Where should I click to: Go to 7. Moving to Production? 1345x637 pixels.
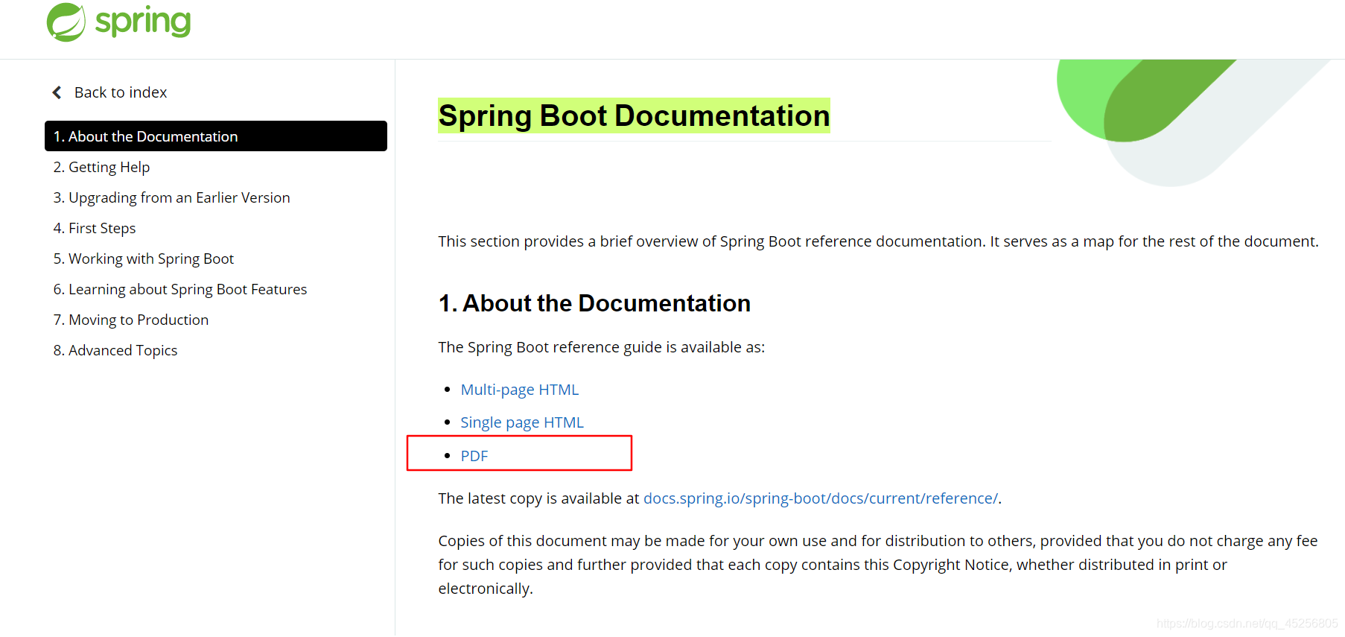coord(131,320)
